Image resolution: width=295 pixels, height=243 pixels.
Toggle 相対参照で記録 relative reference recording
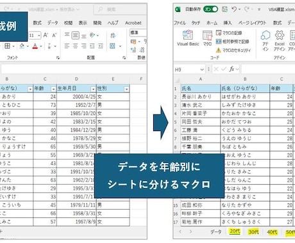pos(232,42)
